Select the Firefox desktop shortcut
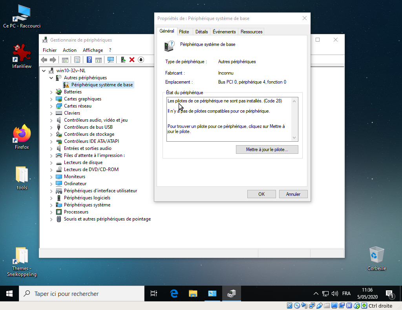The height and width of the screenshot is (310, 402). [x=22, y=137]
